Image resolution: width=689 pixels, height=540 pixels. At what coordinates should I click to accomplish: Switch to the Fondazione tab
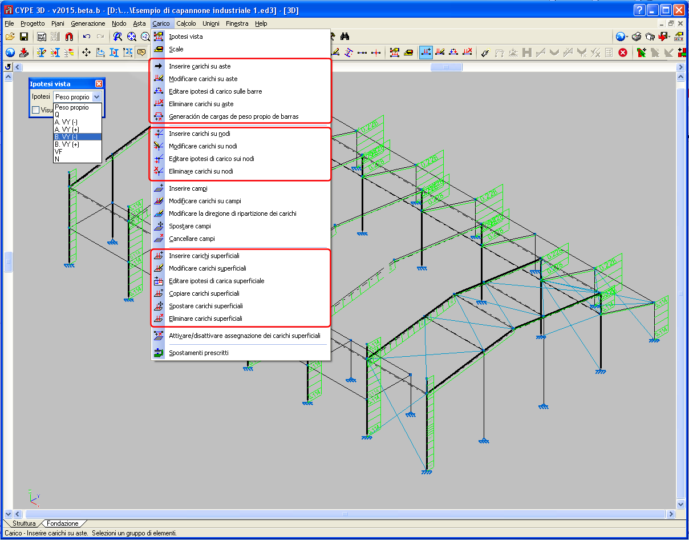[x=63, y=523]
